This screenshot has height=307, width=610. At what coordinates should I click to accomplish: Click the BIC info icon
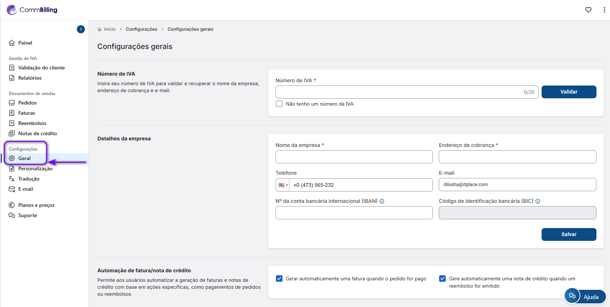pyautogui.click(x=538, y=201)
